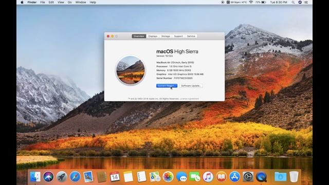Screen dimensions: 329x185
Task: Open Downloads folder in Dock
Action: (x=281, y=176)
